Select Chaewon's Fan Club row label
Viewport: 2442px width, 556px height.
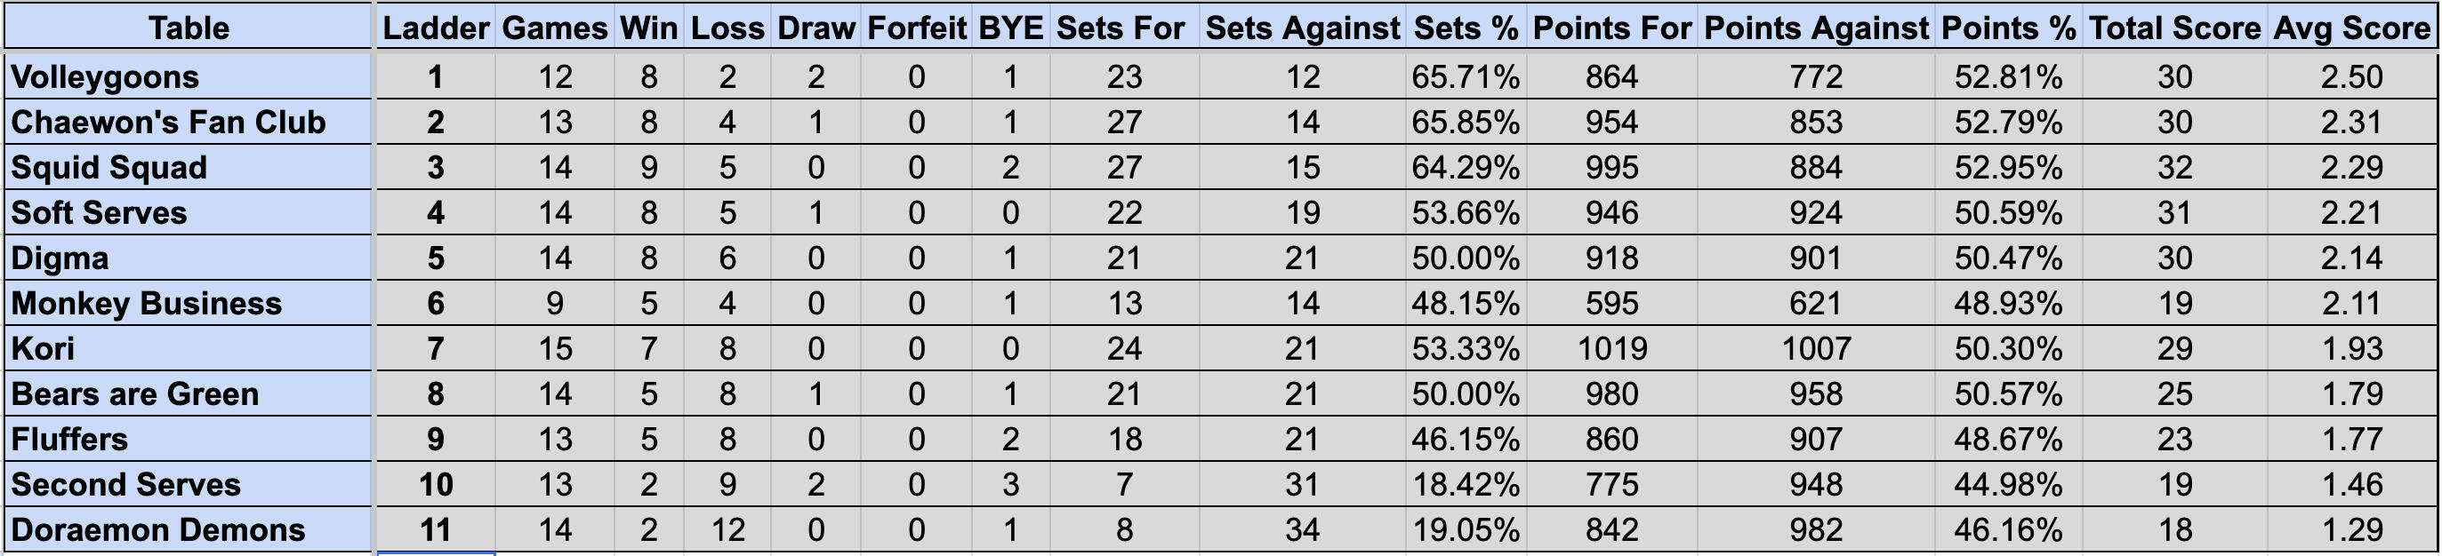click(x=188, y=123)
